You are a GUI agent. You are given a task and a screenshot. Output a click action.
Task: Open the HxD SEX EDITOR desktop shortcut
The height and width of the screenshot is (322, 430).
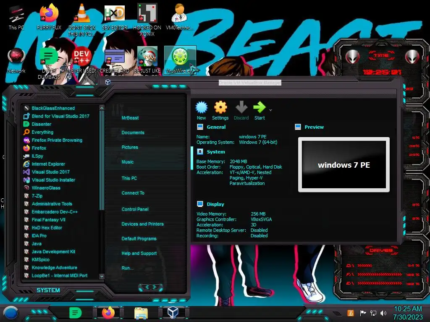click(x=115, y=18)
